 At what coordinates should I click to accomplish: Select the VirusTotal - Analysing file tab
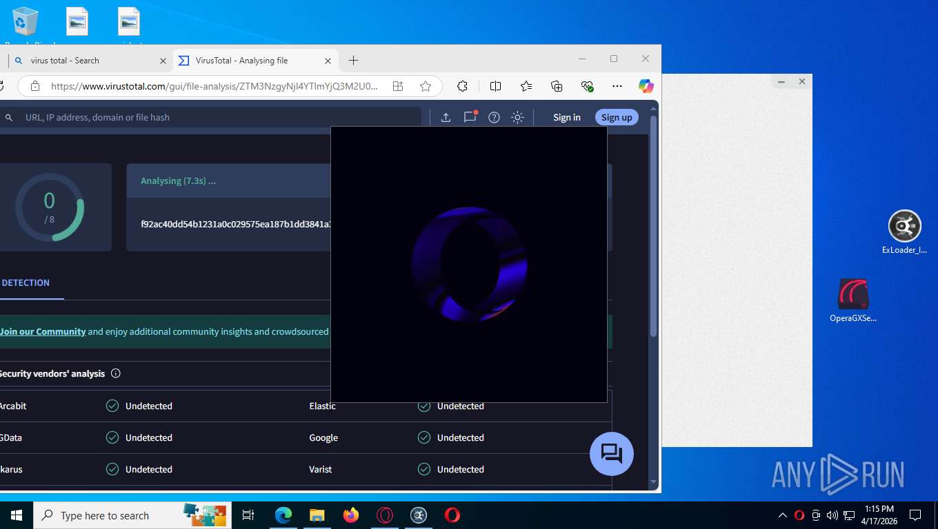(255, 61)
